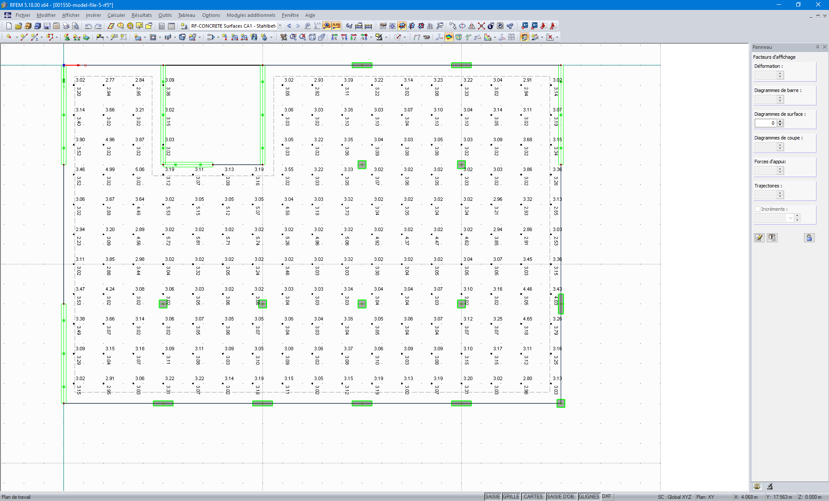Open the Modules additionnels menu

tap(250, 15)
